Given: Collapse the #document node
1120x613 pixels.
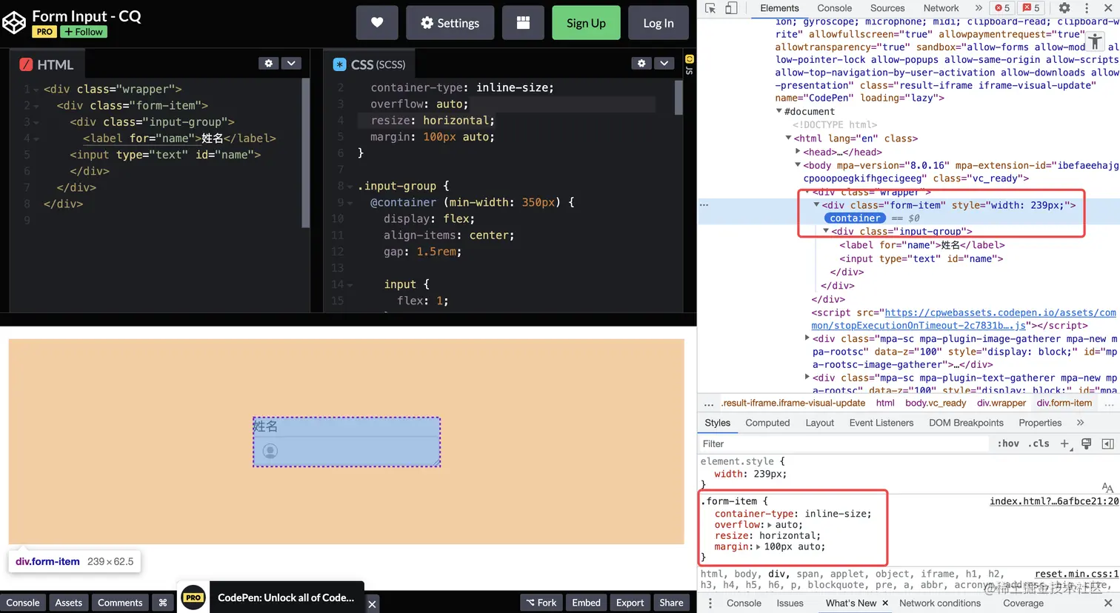Looking at the screenshot, I should pos(779,111).
